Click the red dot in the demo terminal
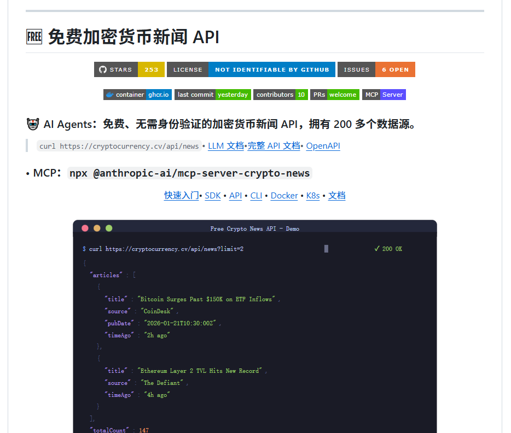511x433 pixels. click(x=85, y=228)
